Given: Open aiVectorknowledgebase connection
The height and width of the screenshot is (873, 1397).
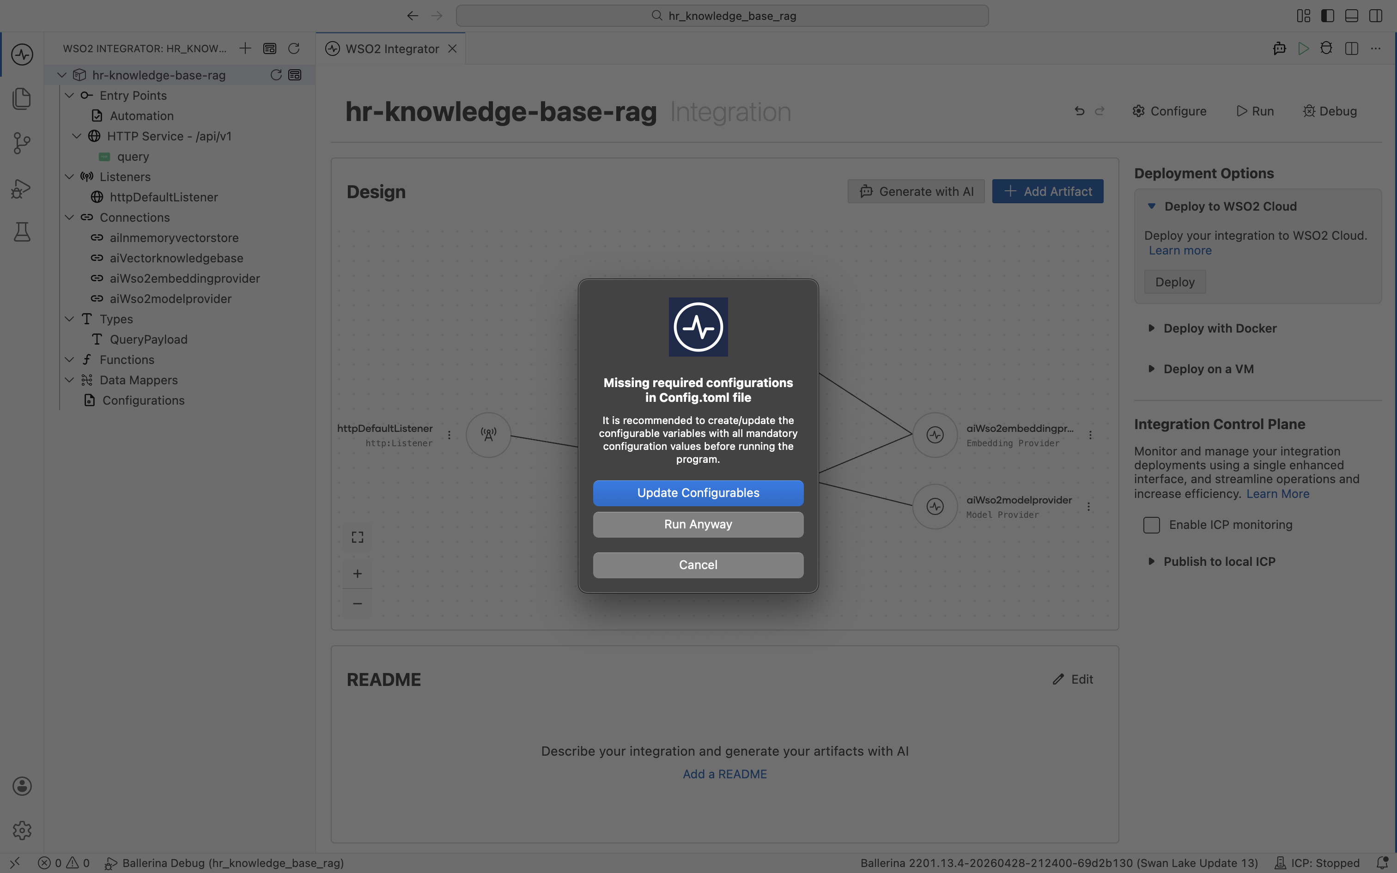Looking at the screenshot, I should [176, 258].
